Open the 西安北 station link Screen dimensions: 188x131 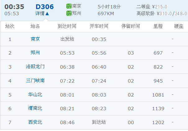[x=35, y=122]
